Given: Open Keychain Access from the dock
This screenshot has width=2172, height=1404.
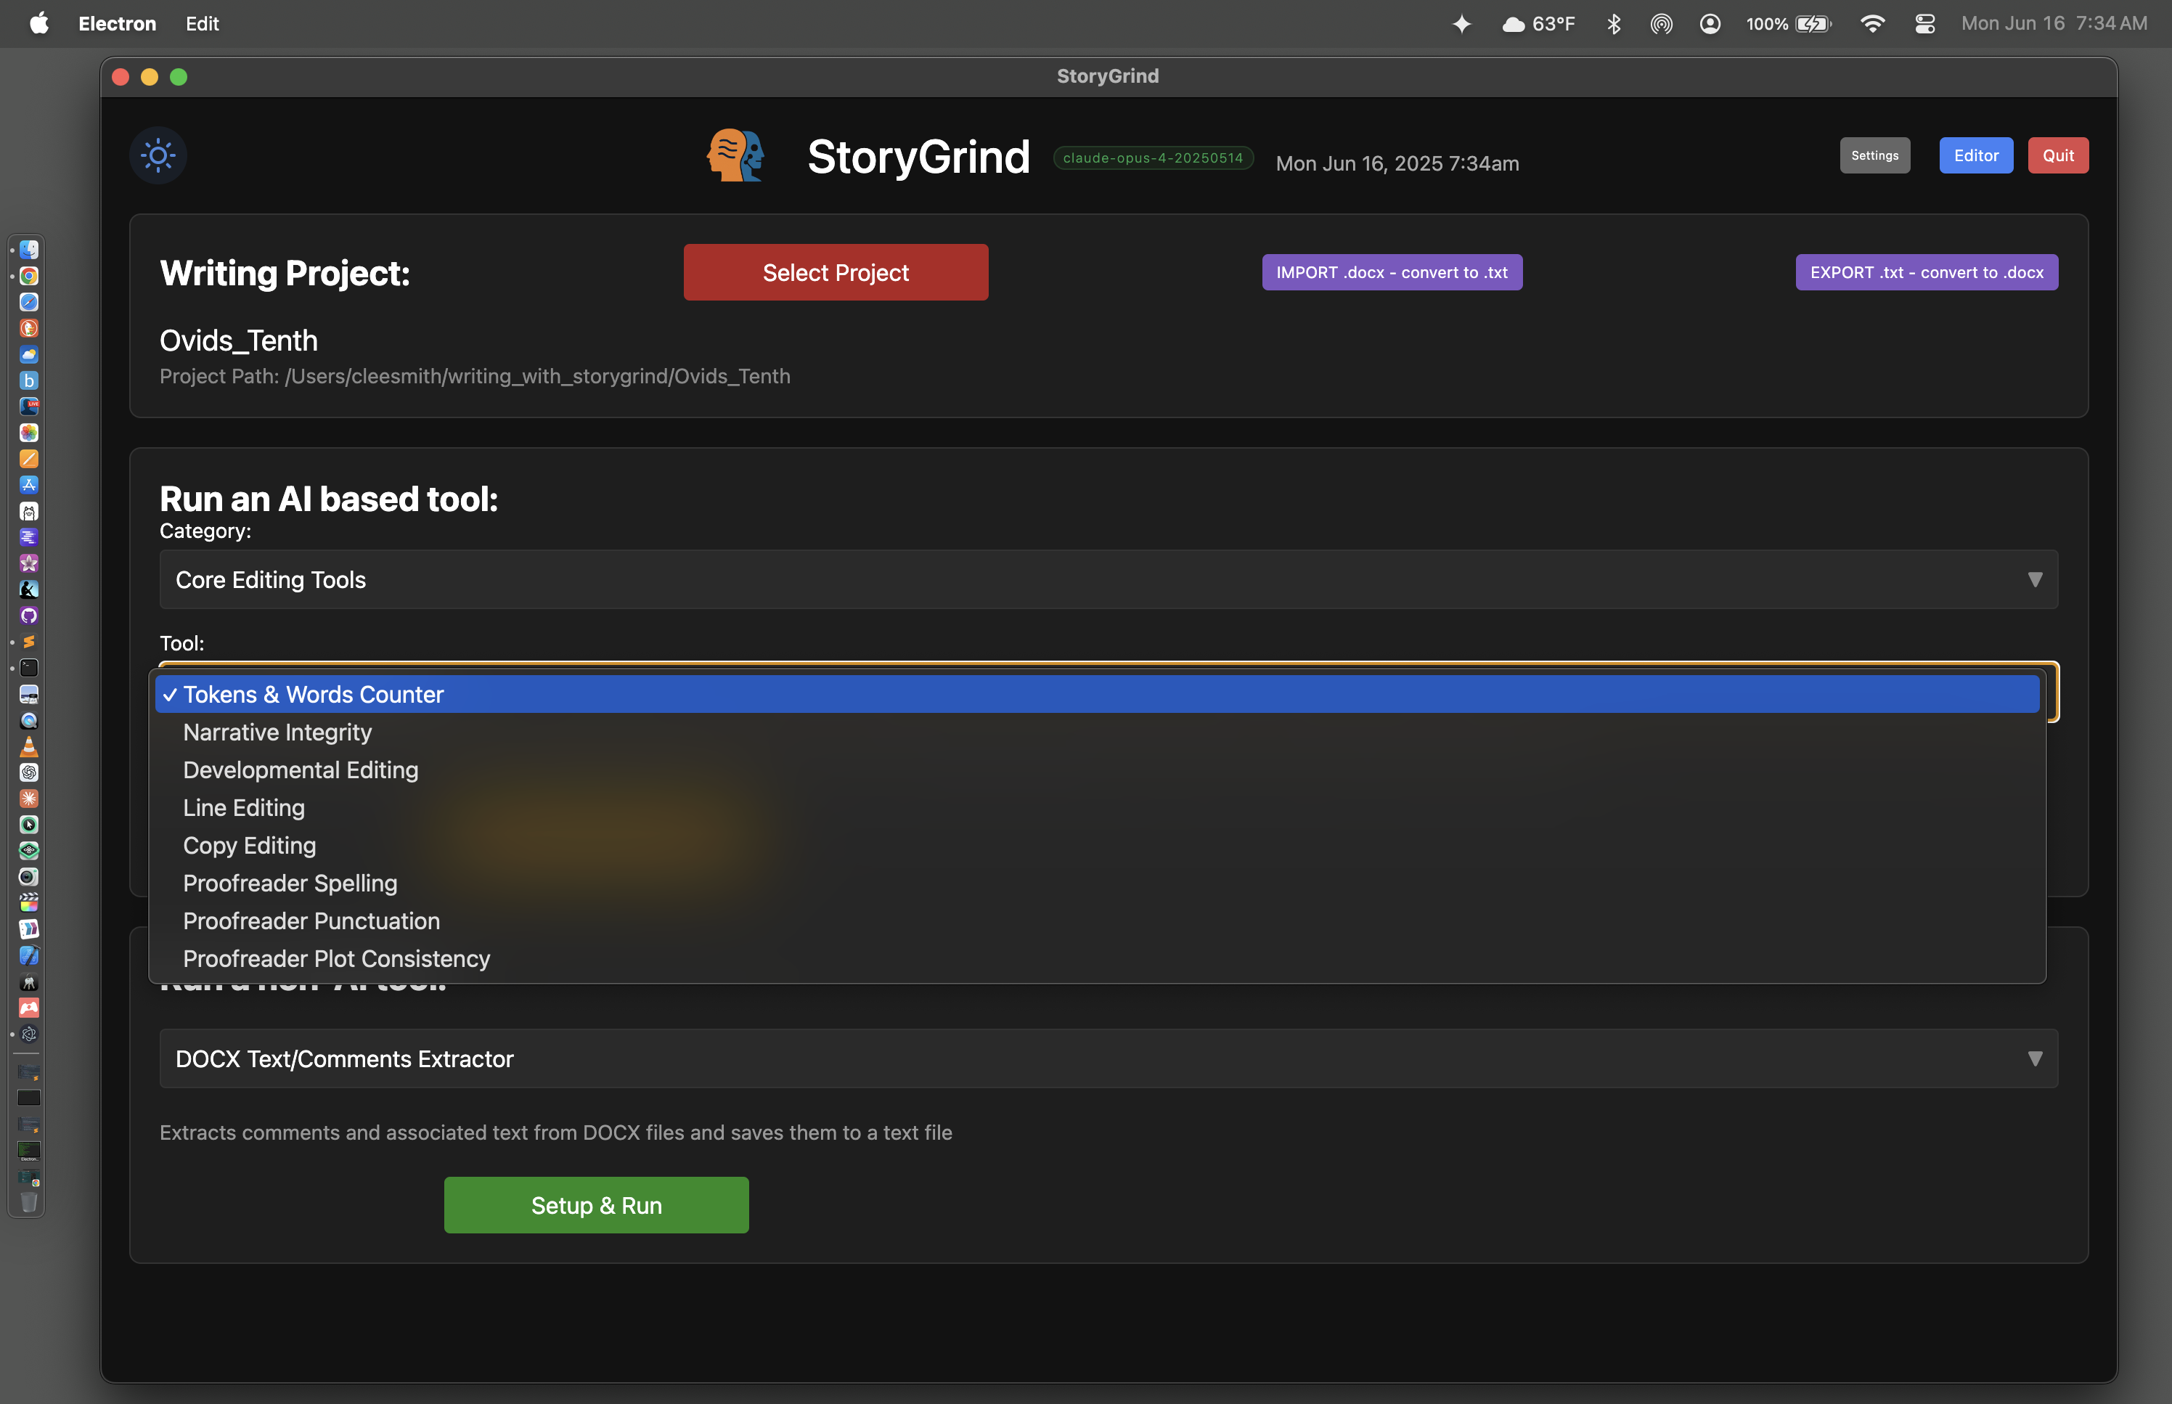Looking at the screenshot, I should tap(29, 982).
